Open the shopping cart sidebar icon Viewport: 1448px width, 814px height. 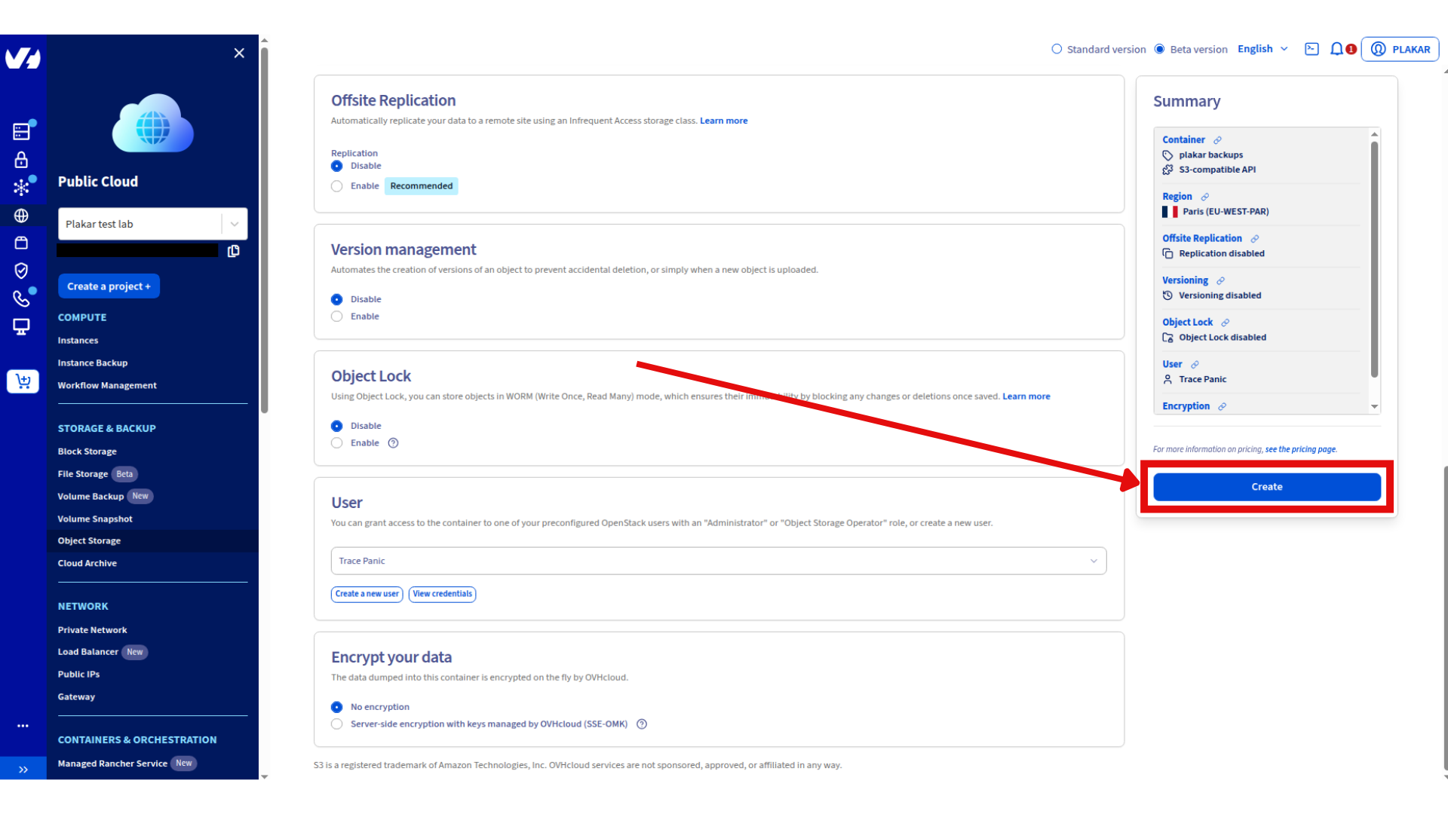22,381
